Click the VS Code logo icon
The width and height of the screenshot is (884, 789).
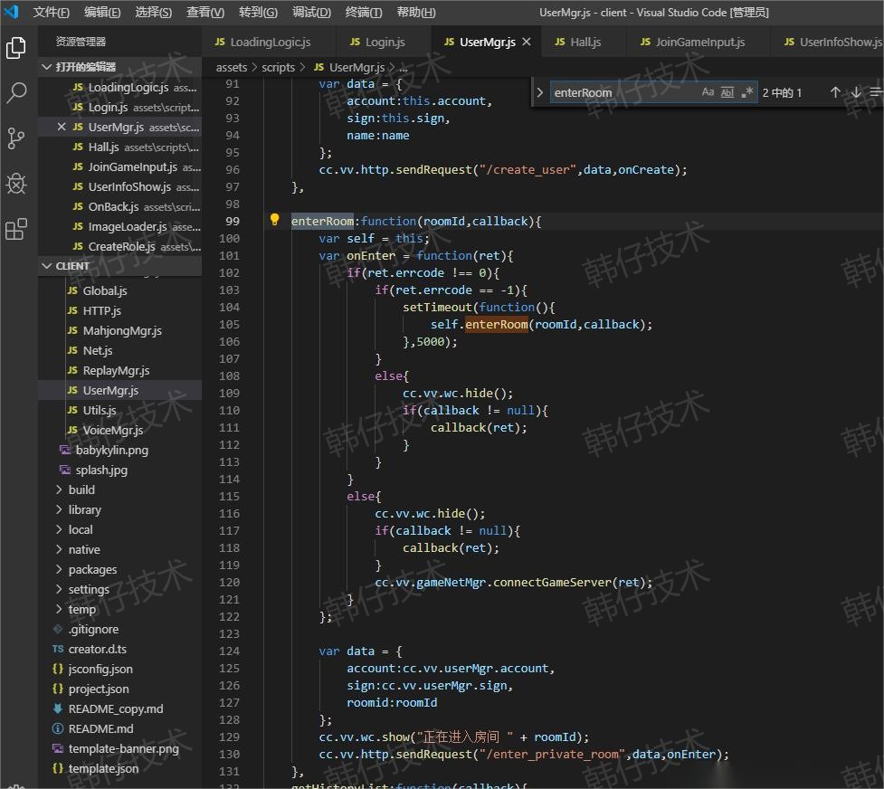(11, 11)
